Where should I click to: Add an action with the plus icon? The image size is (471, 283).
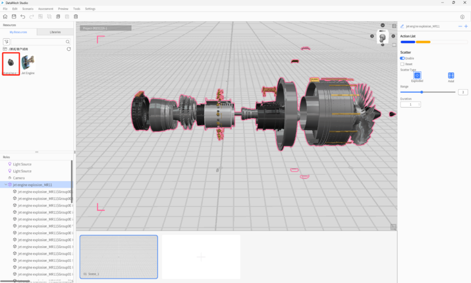[466, 26]
